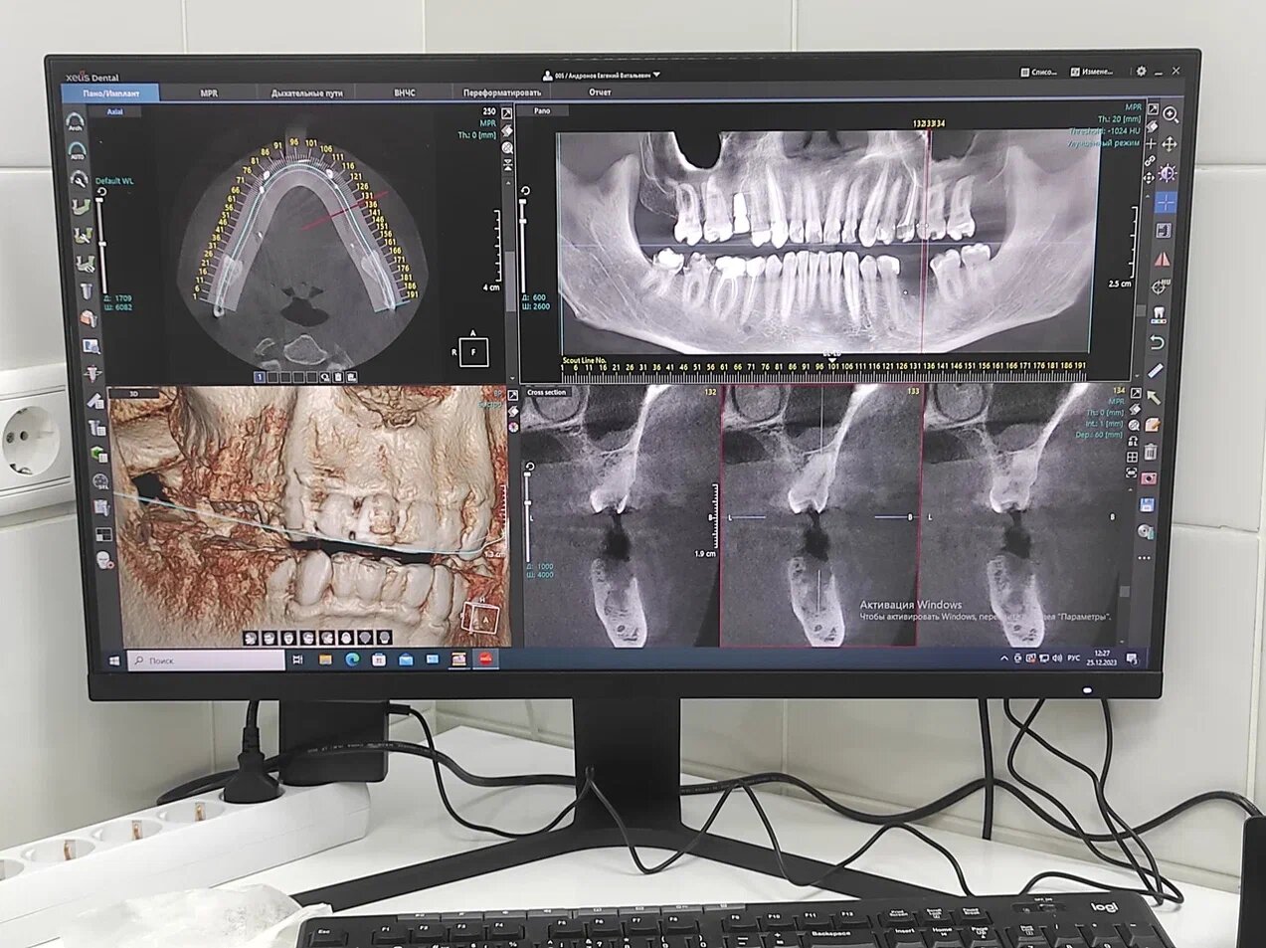
Task: Reset Default WL rotate icon in Axial view
Action: pos(101,190)
